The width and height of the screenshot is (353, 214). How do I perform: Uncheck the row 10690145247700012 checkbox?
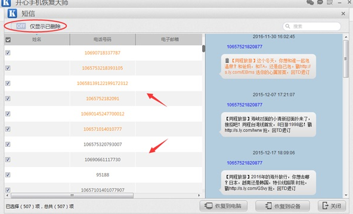[8, 114]
